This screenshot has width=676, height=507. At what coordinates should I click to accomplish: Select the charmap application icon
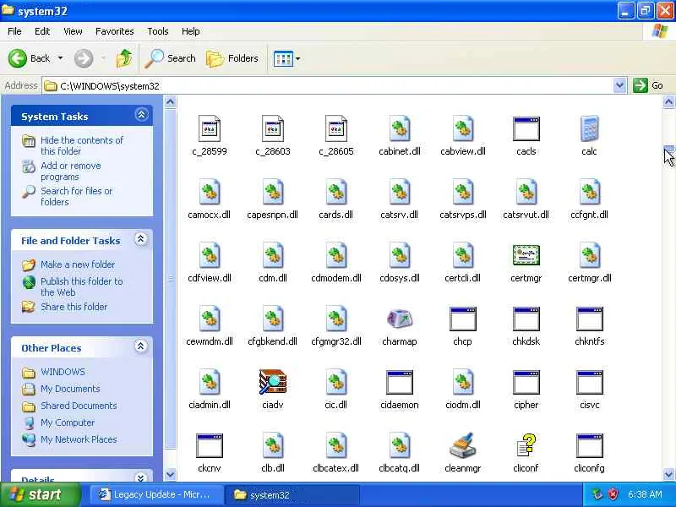coord(399,319)
